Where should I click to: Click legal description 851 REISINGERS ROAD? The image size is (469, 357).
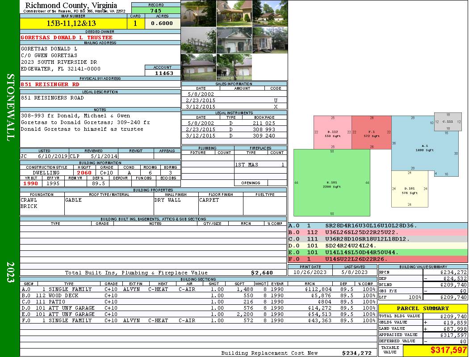pos(52,98)
